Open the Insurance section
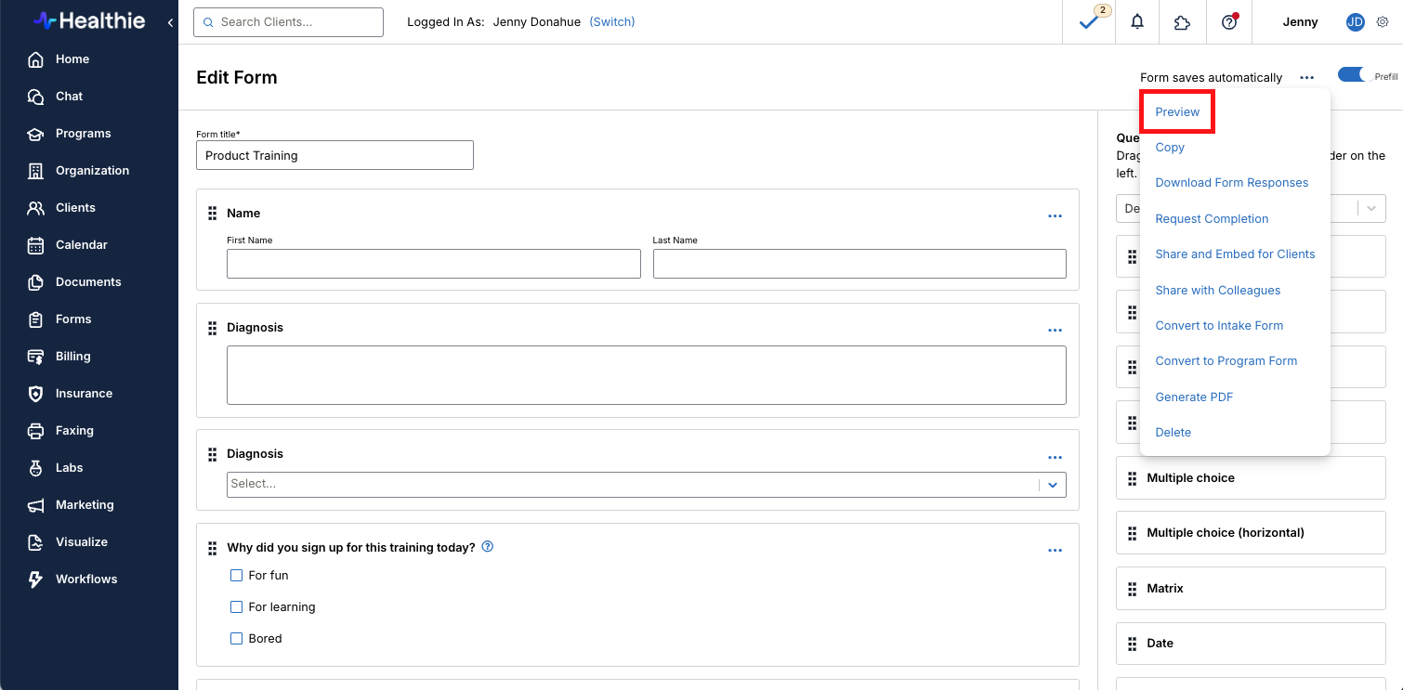1403x690 pixels. (x=70, y=394)
